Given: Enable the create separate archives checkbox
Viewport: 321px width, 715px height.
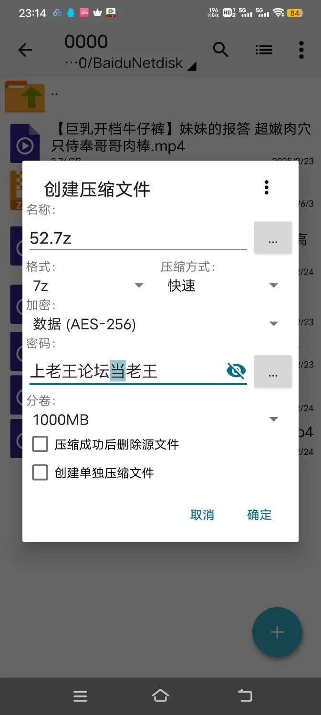Looking at the screenshot, I should [x=40, y=473].
